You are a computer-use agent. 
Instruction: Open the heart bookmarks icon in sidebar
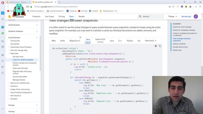pyautogui.click(x=3, y=61)
